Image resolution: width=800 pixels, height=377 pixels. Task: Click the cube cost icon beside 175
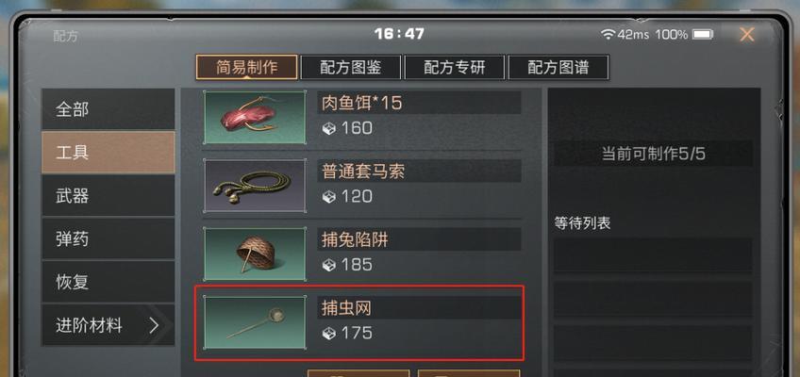coord(329,334)
